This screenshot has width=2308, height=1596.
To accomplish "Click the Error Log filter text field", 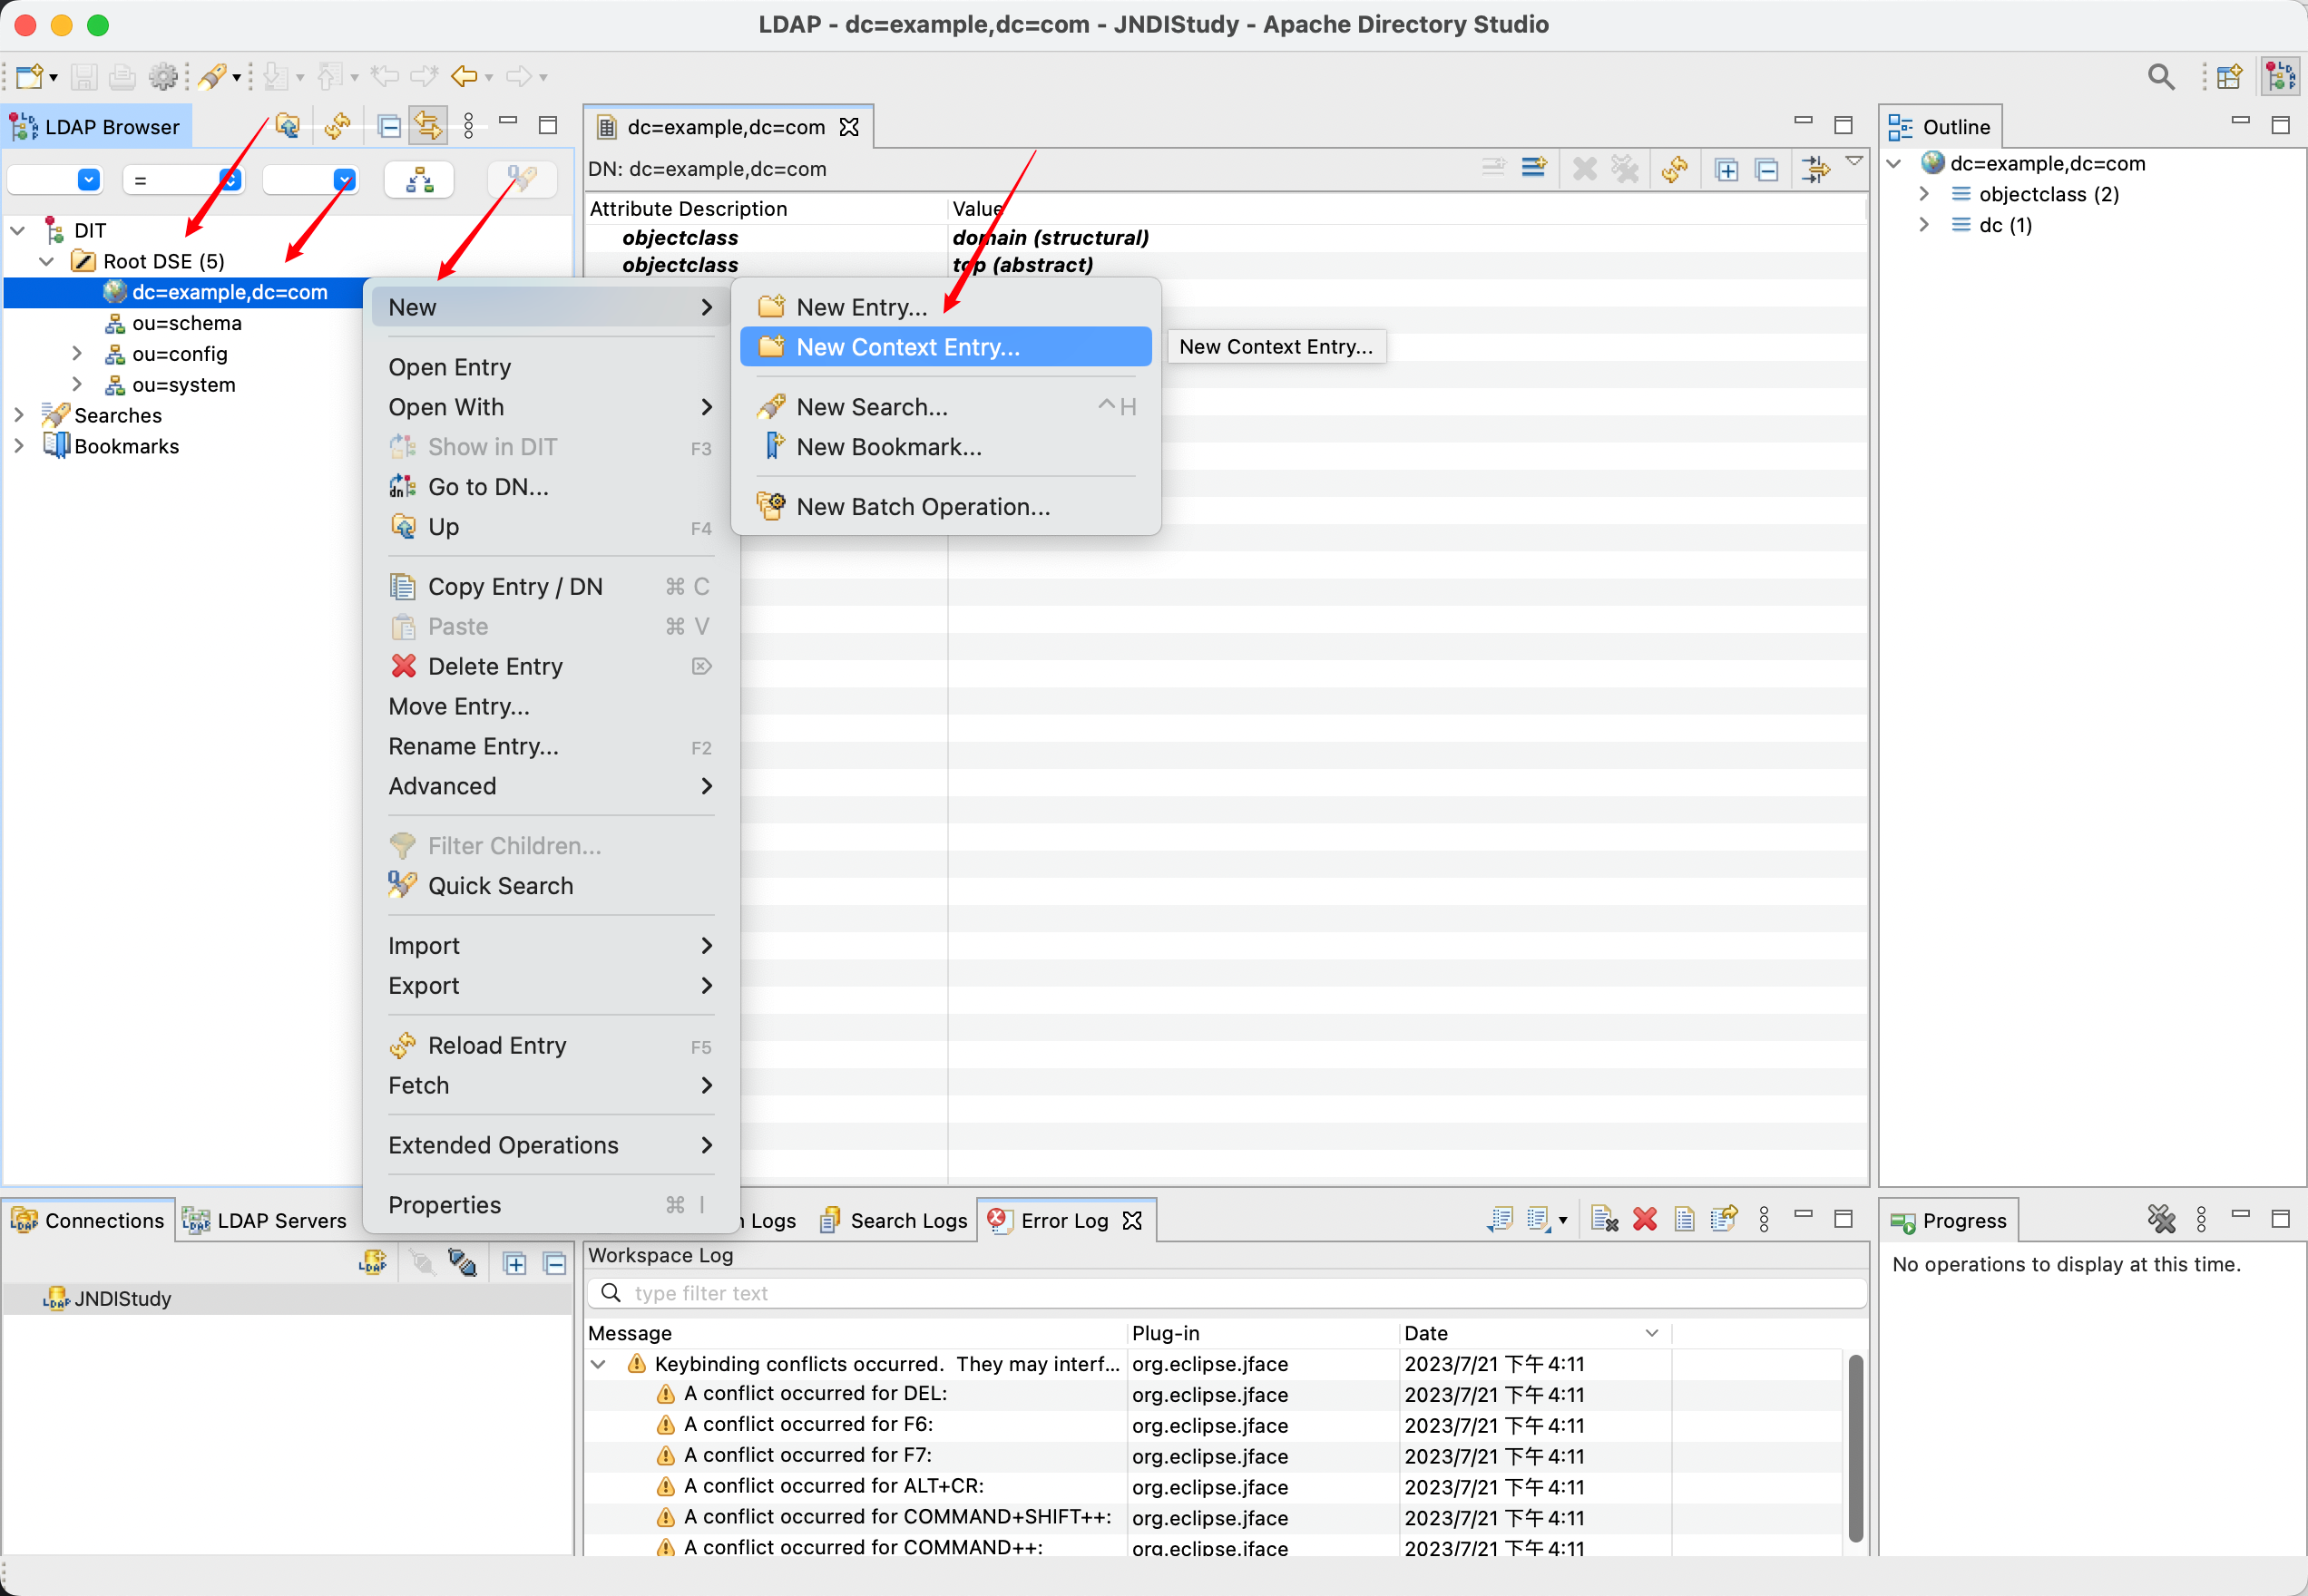I will 1227,1293.
